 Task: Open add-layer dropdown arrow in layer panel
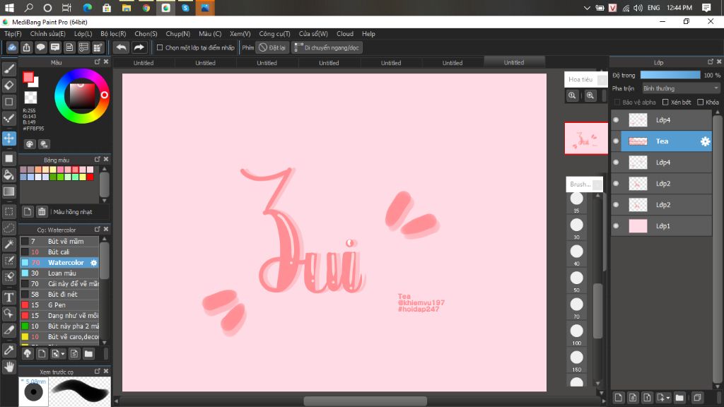coord(668,397)
